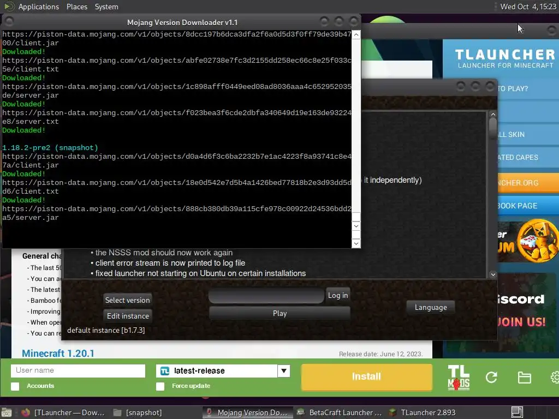Click the BetaCraft username field
Viewport: 559px width, 419px height.
[266, 296]
